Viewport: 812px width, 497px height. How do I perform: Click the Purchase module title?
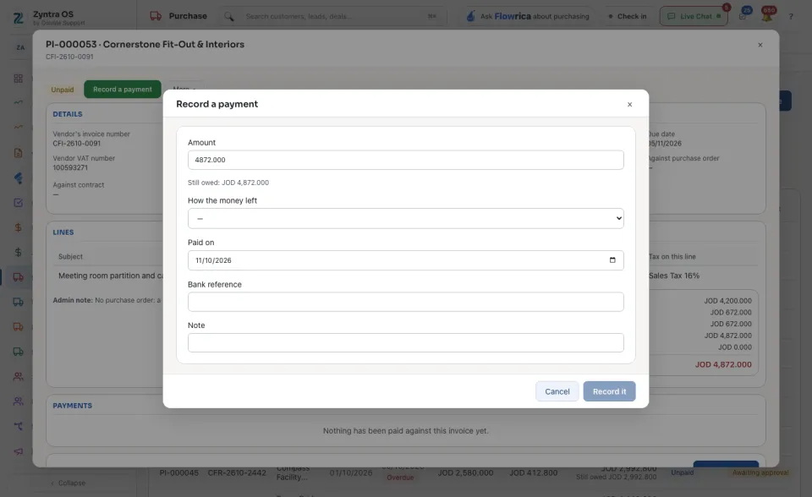[188, 16]
